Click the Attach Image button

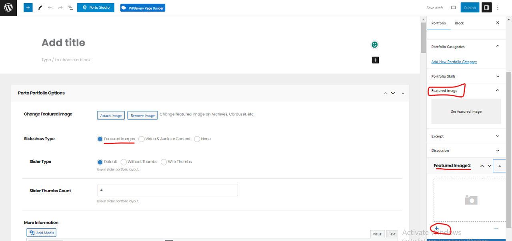click(x=111, y=116)
